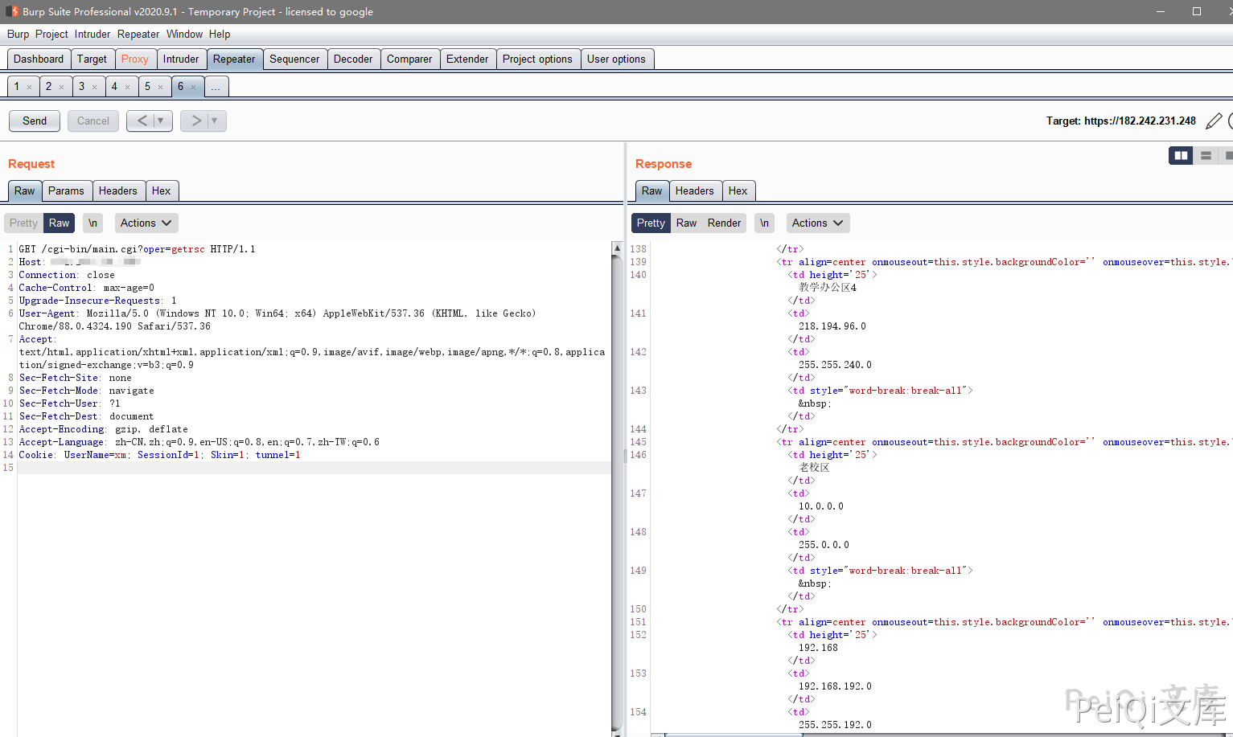
Task: Select the Params tab in Request panel
Action: click(66, 191)
